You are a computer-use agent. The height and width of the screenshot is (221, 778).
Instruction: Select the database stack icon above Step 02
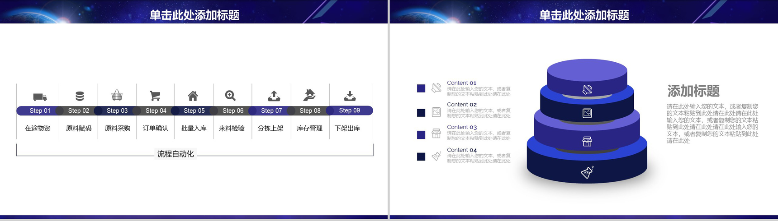[80, 96]
